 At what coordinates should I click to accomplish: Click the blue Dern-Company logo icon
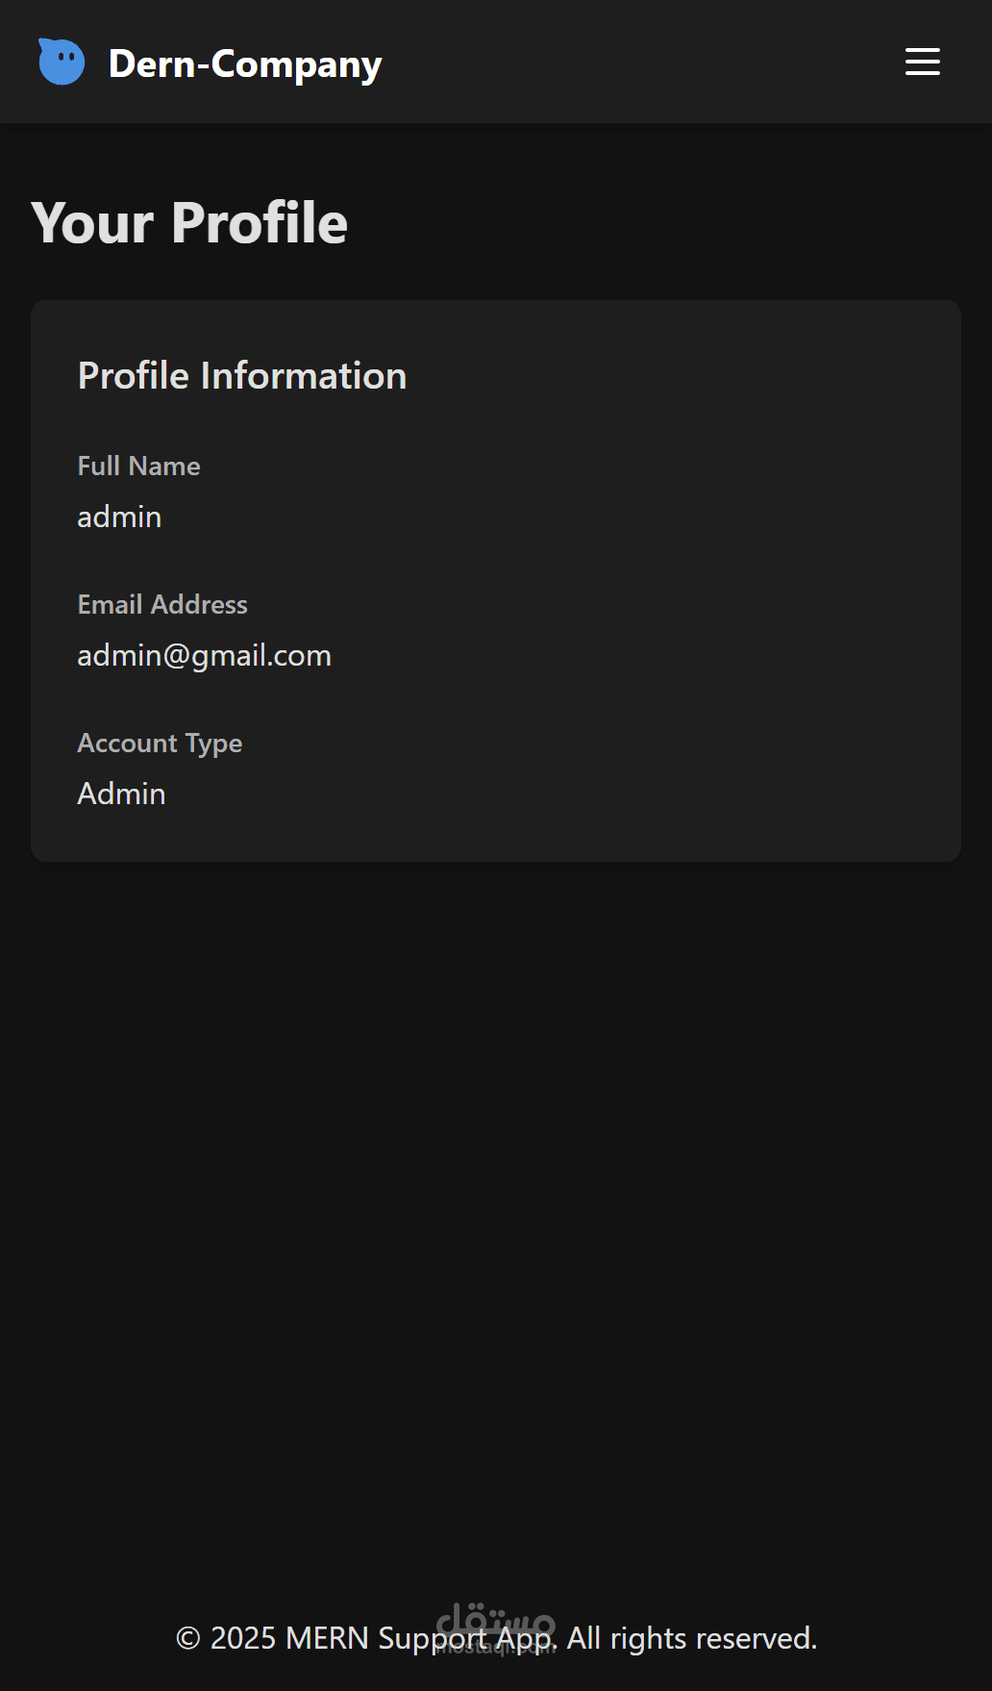tap(62, 63)
